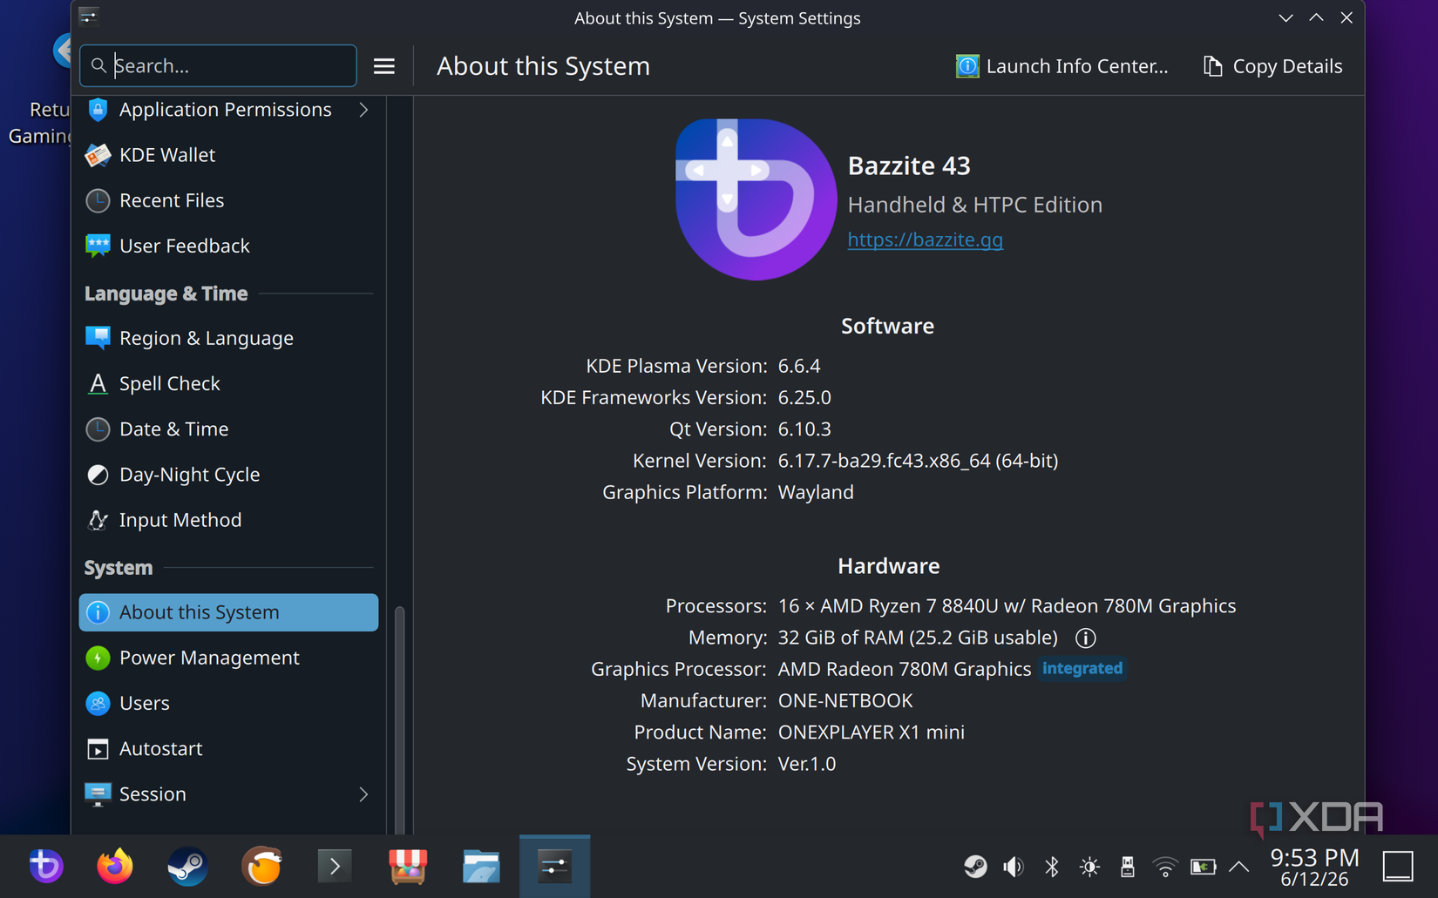Screen dimensions: 1438x898
Task: Click the Memory info icon
Action: click(1085, 638)
